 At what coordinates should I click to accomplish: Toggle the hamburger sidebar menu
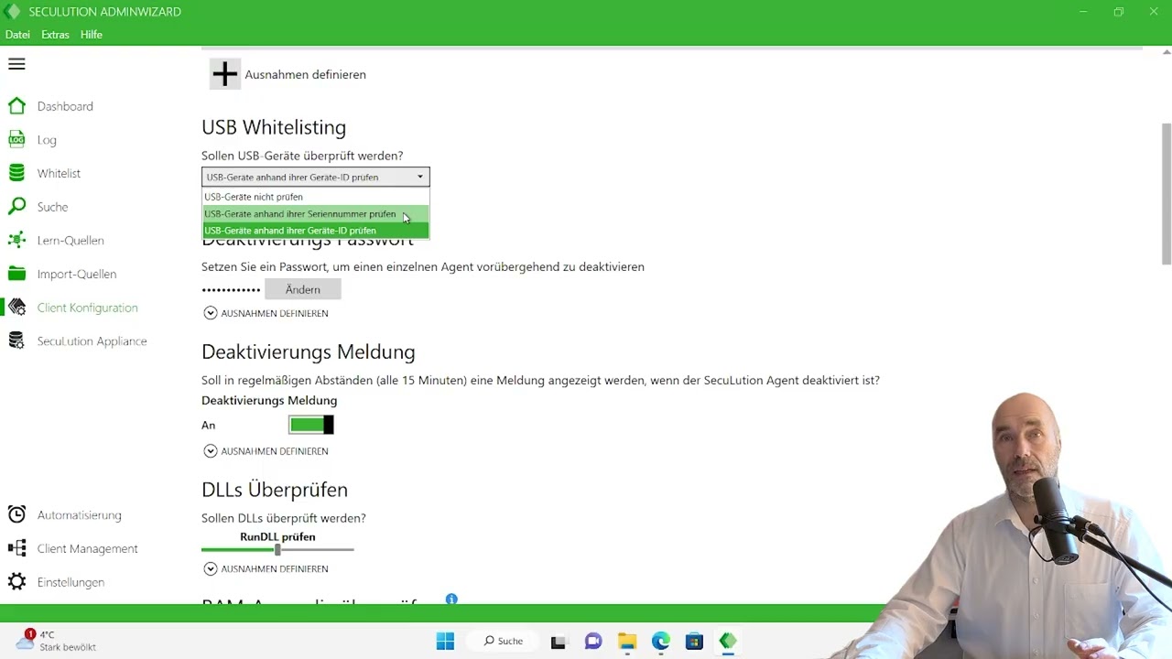coord(16,64)
